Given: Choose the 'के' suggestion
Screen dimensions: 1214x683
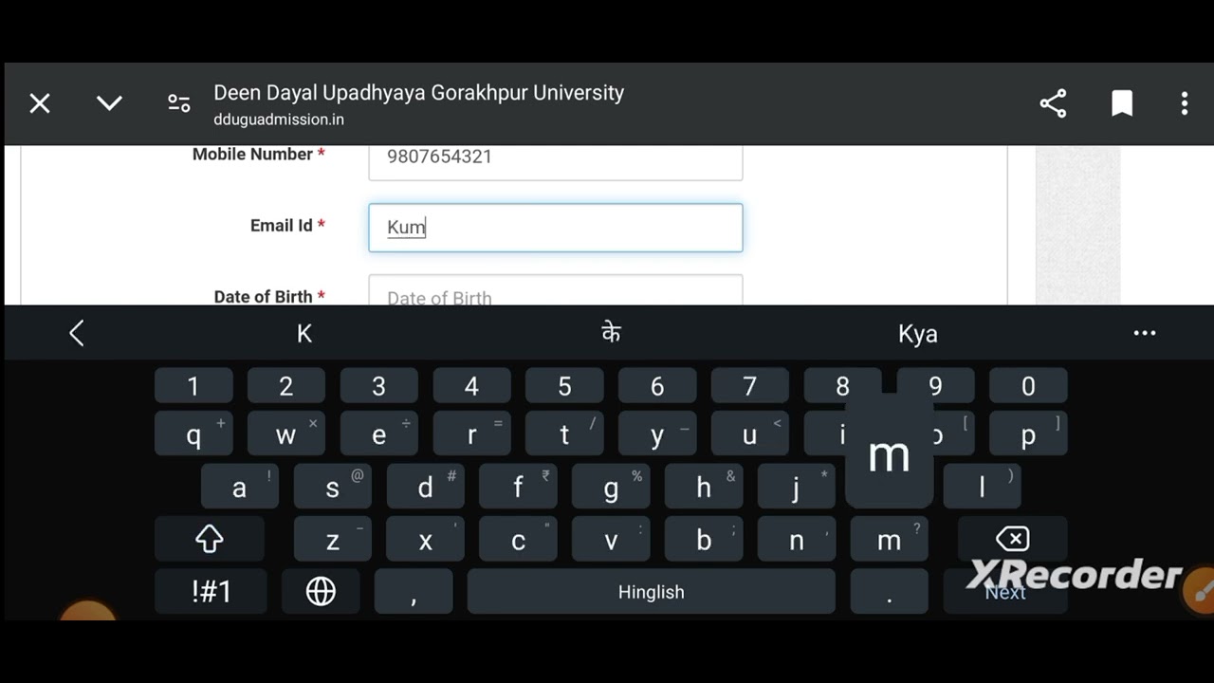Looking at the screenshot, I should pyautogui.click(x=612, y=333).
